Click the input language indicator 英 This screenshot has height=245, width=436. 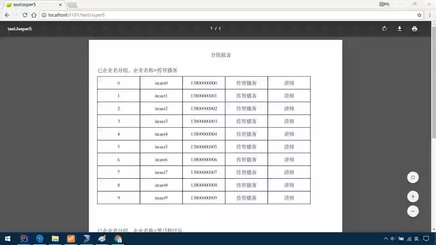pyautogui.click(x=416, y=239)
